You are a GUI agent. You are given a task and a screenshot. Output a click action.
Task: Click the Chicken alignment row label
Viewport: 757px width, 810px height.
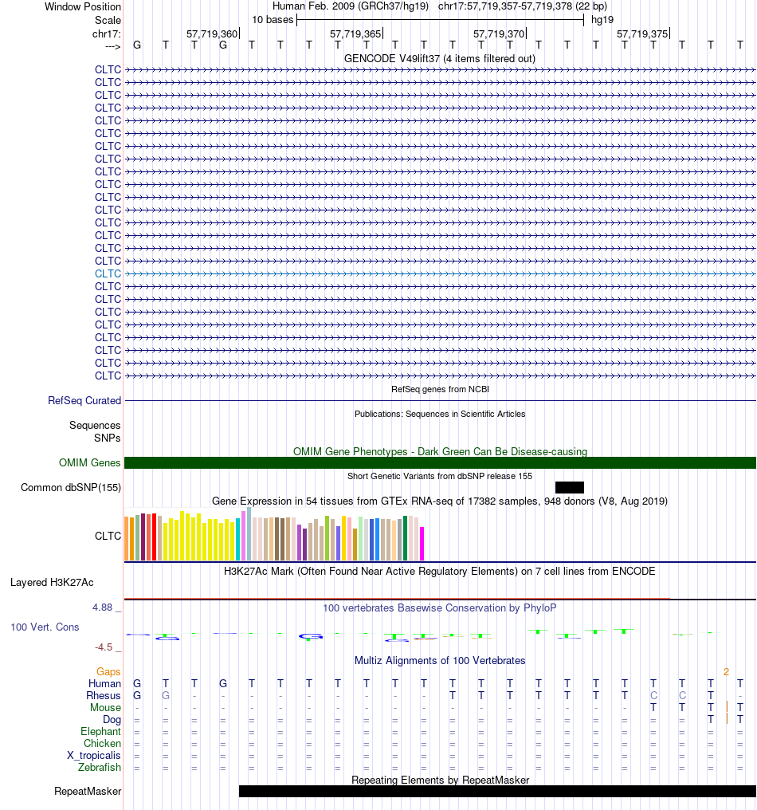tap(102, 743)
